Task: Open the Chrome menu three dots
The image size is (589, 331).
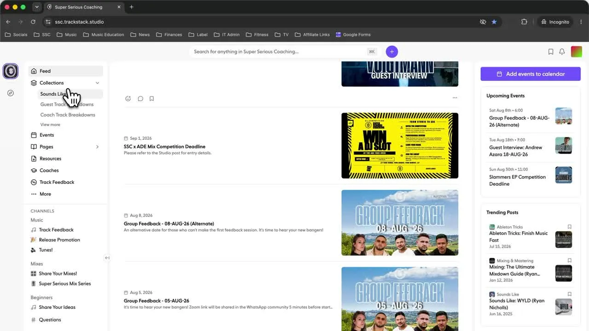Action: pyautogui.click(x=581, y=22)
